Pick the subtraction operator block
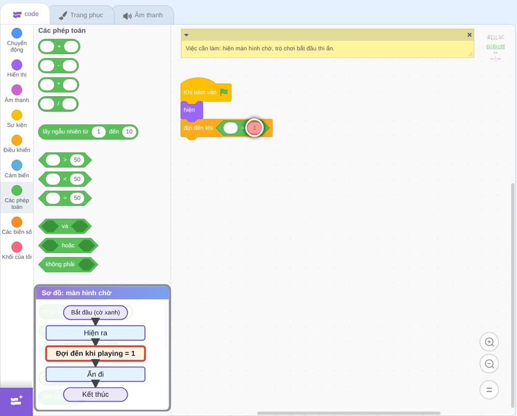The width and height of the screenshot is (517, 416). tap(58, 66)
